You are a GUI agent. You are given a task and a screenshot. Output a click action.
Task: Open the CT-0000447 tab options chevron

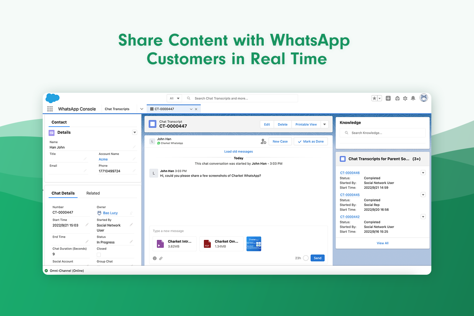pos(191,109)
